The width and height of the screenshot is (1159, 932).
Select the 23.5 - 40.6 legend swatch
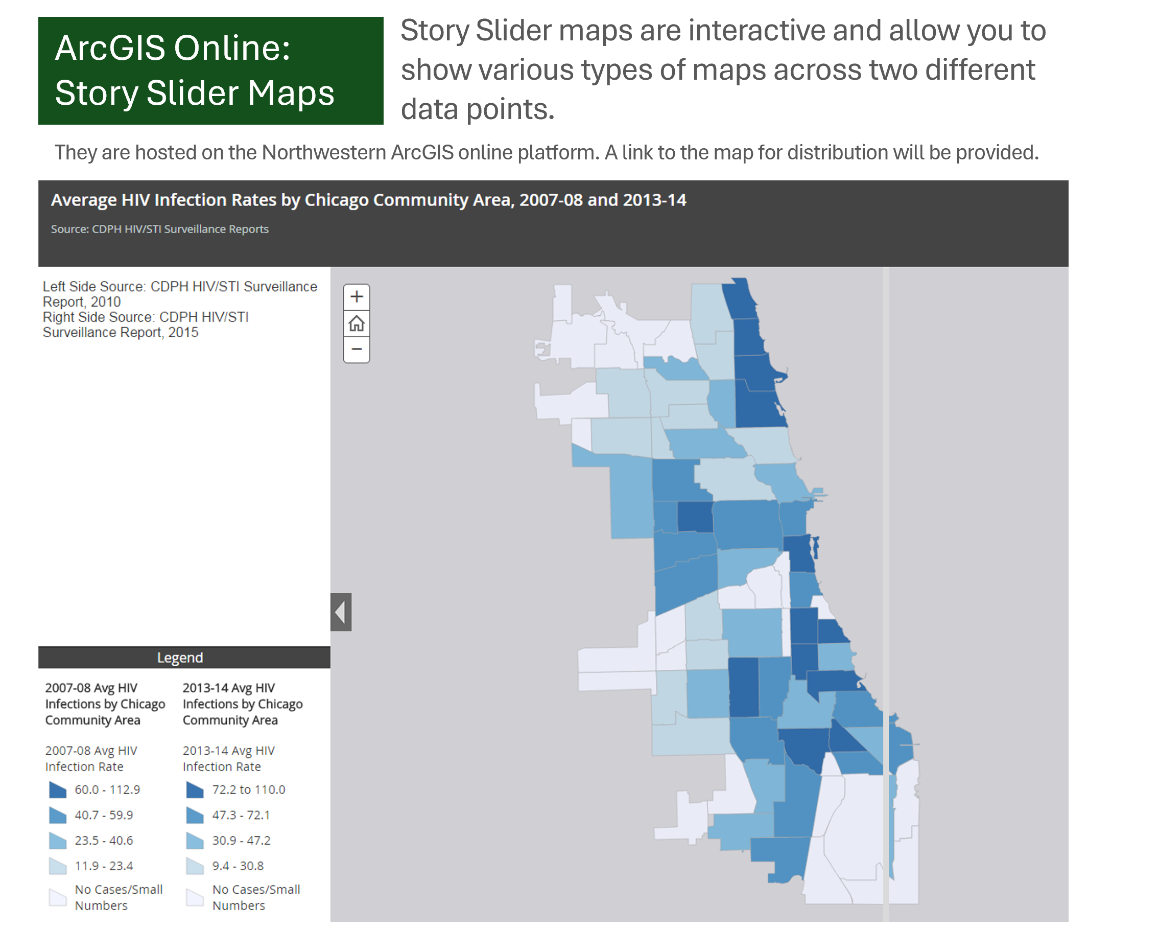coord(58,840)
